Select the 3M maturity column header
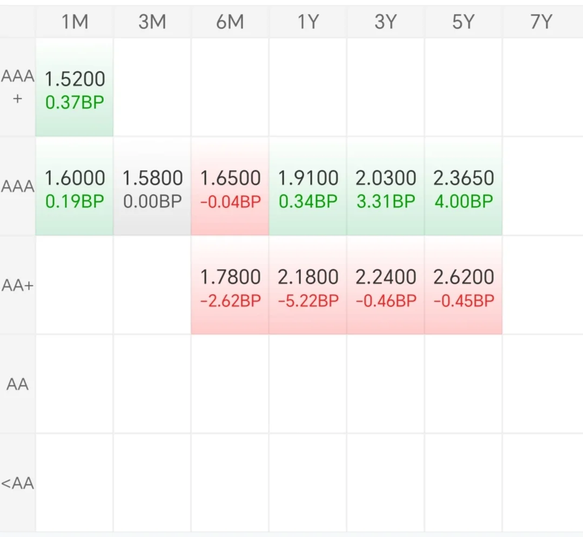 click(x=152, y=22)
